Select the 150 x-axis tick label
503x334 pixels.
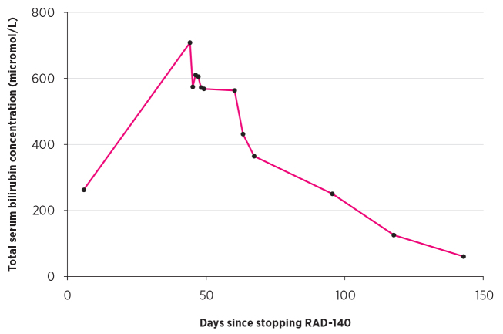pos(483,295)
